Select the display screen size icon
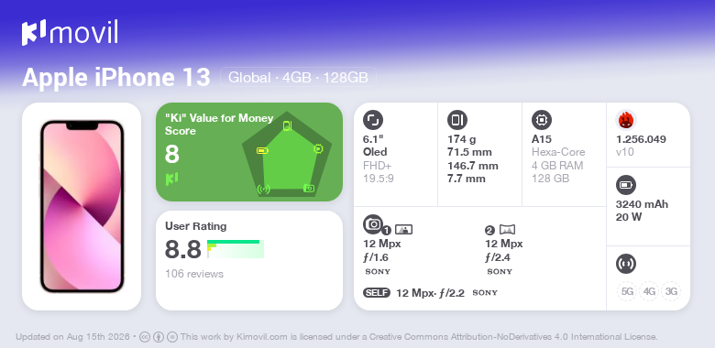 coord(373,120)
